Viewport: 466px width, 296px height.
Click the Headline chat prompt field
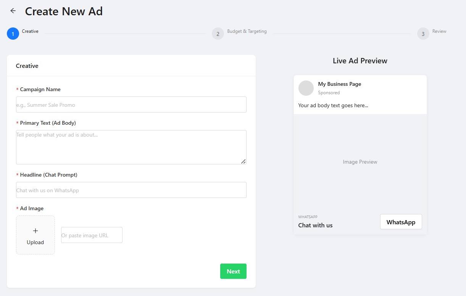[131, 190]
